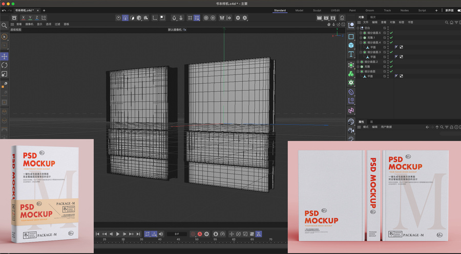
Task: Click the coordinate system icon beside Z
Action: coord(44,18)
